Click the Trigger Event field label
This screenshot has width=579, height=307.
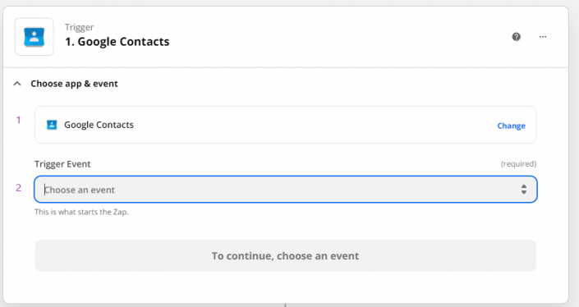point(62,164)
